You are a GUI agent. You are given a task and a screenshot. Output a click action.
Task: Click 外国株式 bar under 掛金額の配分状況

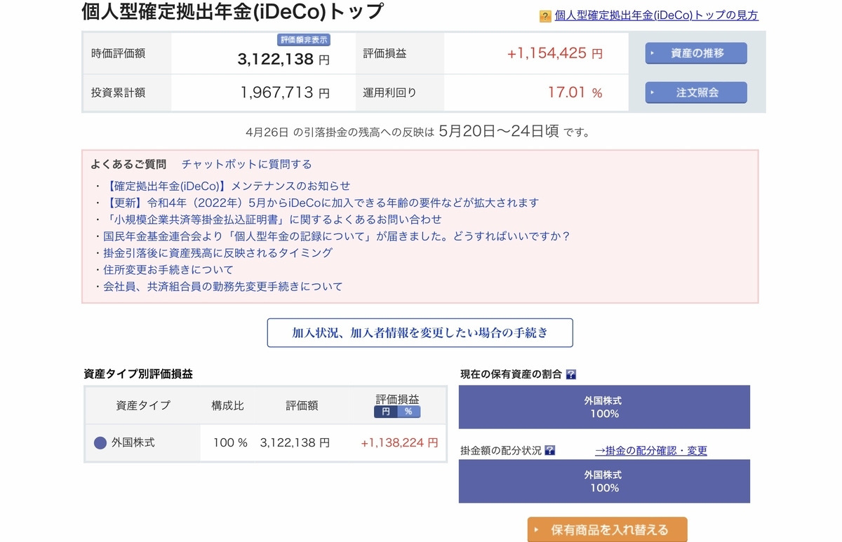pyautogui.click(x=604, y=482)
